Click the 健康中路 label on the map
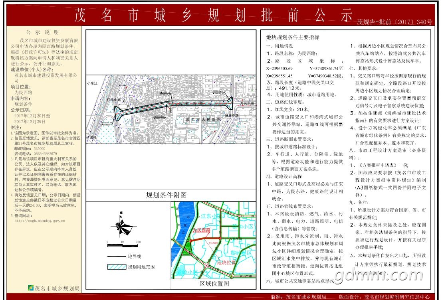 232,116
